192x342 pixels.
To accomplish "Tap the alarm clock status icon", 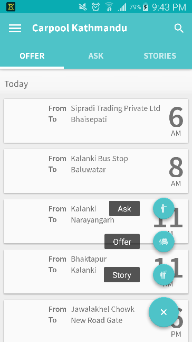I will click(x=95, y=7).
